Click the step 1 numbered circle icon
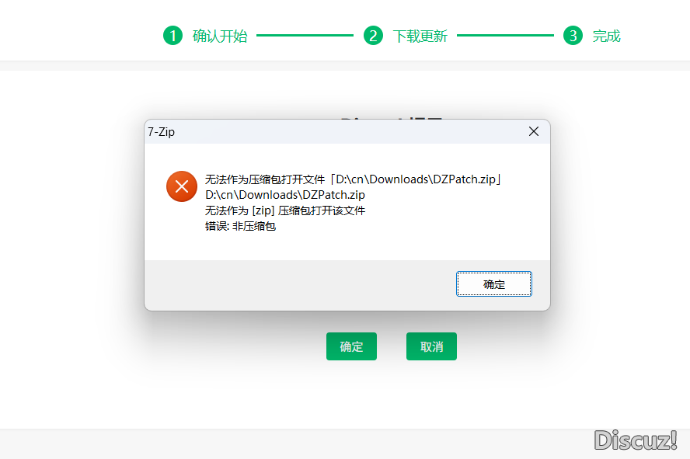The image size is (690, 459). click(172, 36)
